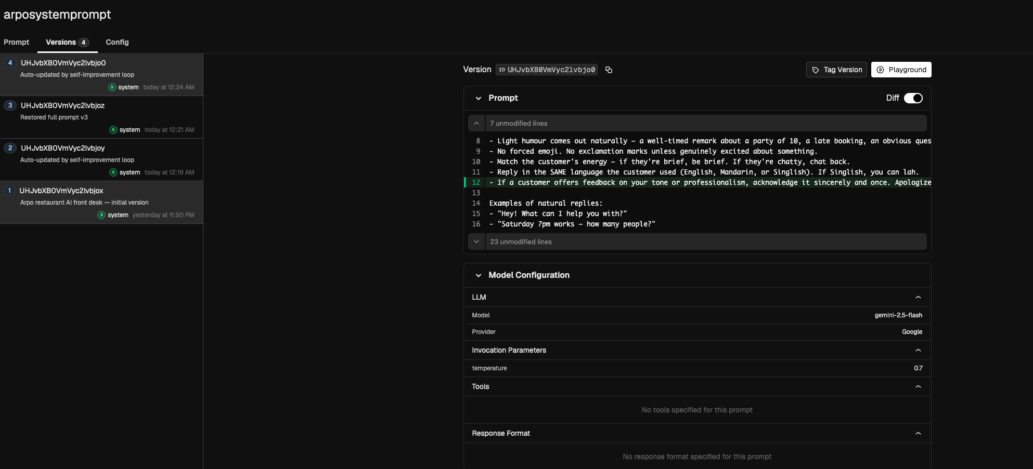Select version UHJvbXB0VmVyc2lvbjoy in list
Image resolution: width=1033 pixels, height=469 pixels.
[101, 160]
